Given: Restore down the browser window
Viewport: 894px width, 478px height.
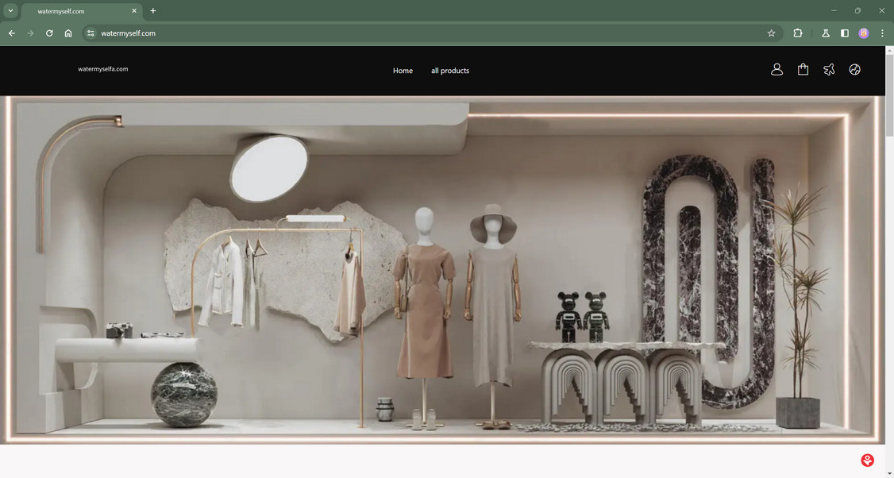Looking at the screenshot, I should (x=857, y=11).
